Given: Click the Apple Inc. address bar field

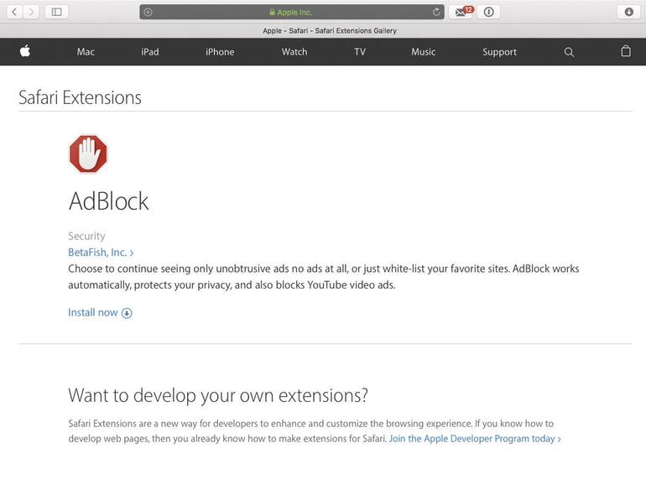Looking at the screenshot, I should pos(292,12).
